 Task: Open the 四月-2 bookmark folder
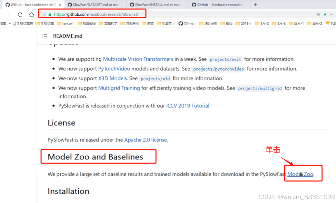[314, 23]
